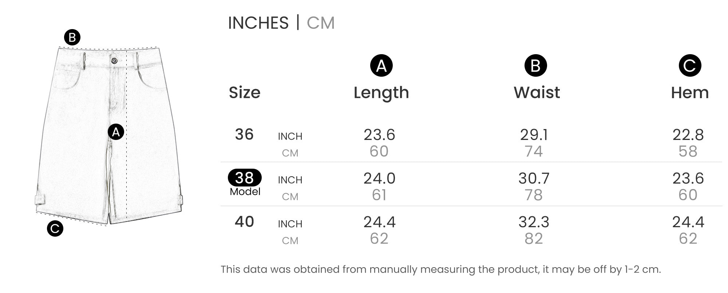728x293 pixels.
Task: Click the C marker below the shorts hem
Action: [55, 229]
